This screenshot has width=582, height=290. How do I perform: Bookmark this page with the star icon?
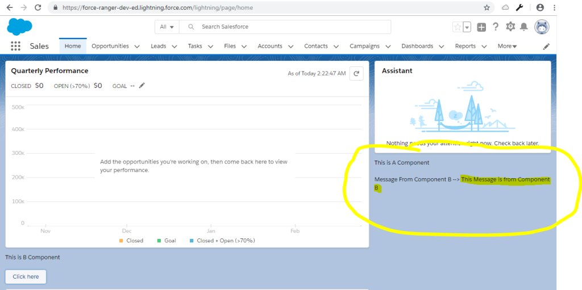[487, 7]
